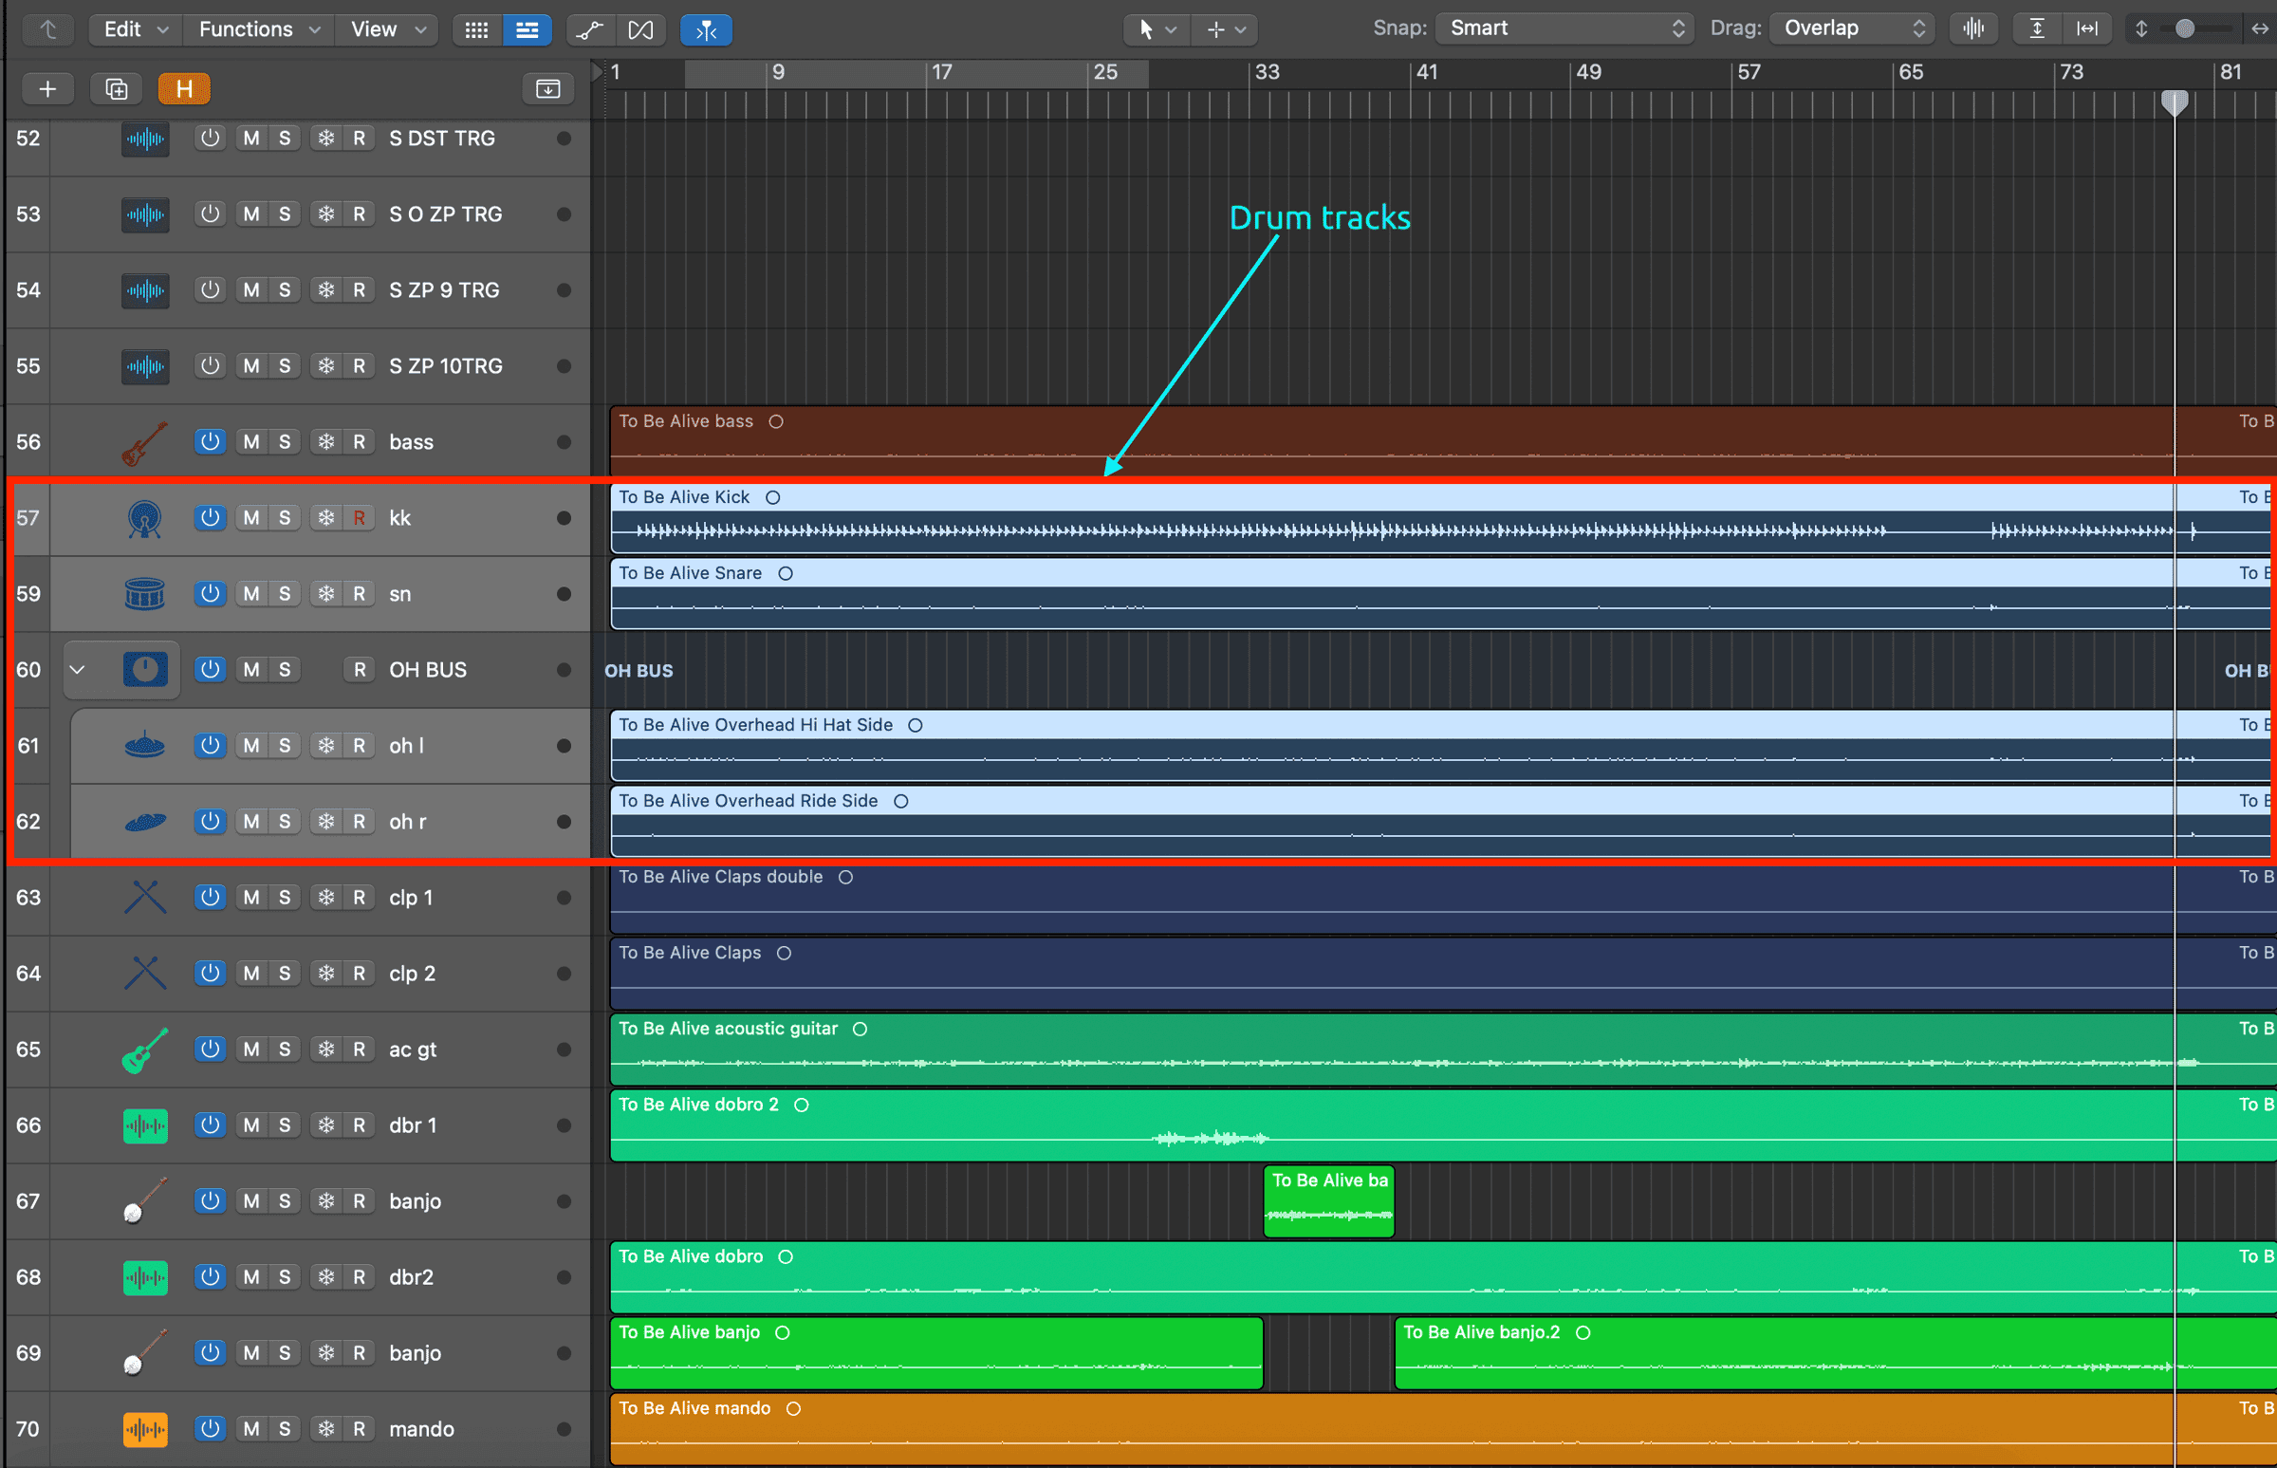The width and height of the screenshot is (2277, 1468).
Task: Select the S O ZP TRG track name
Action: (x=445, y=214)
